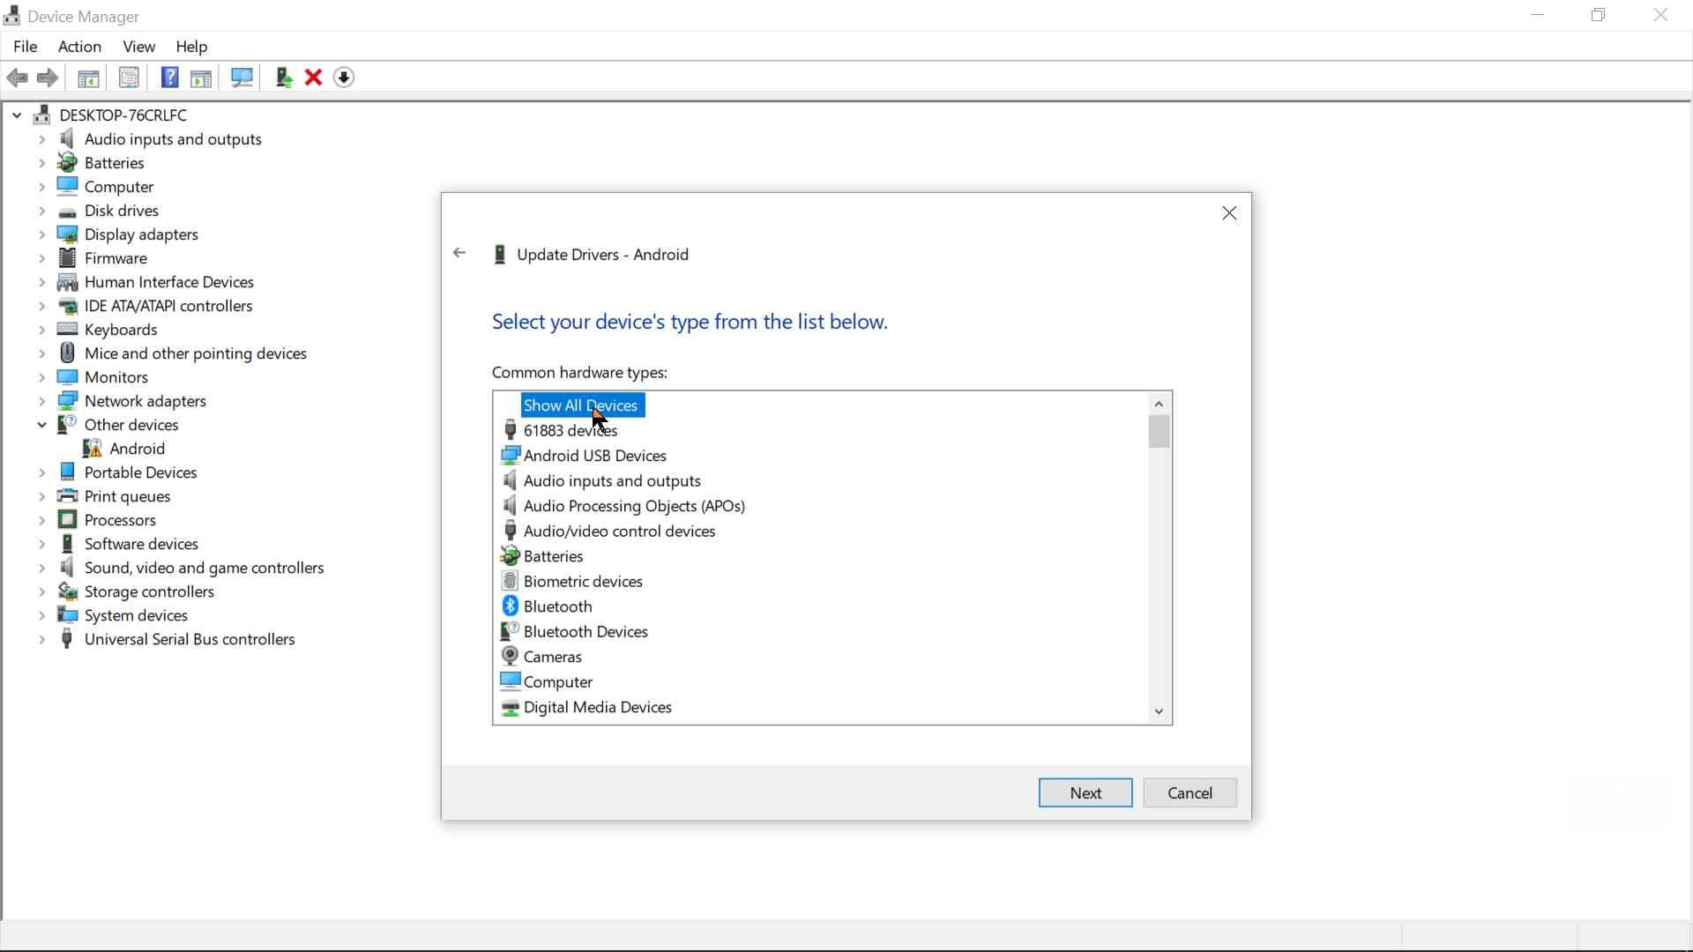This screenshot has height=952, width=1693.
Task: Open the File menu
Action: (26, 47)
